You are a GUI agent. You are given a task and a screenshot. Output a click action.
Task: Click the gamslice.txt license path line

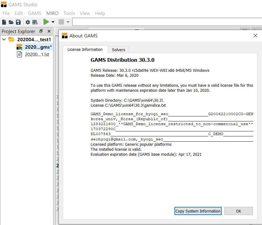click(128, 105)
